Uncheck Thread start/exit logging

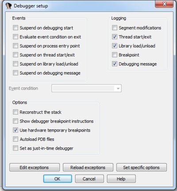point(115,37)
